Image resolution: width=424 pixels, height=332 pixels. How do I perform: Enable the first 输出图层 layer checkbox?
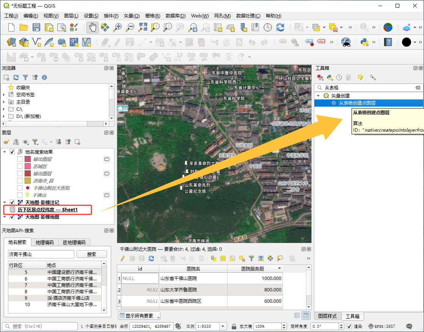tap(20, 159)
